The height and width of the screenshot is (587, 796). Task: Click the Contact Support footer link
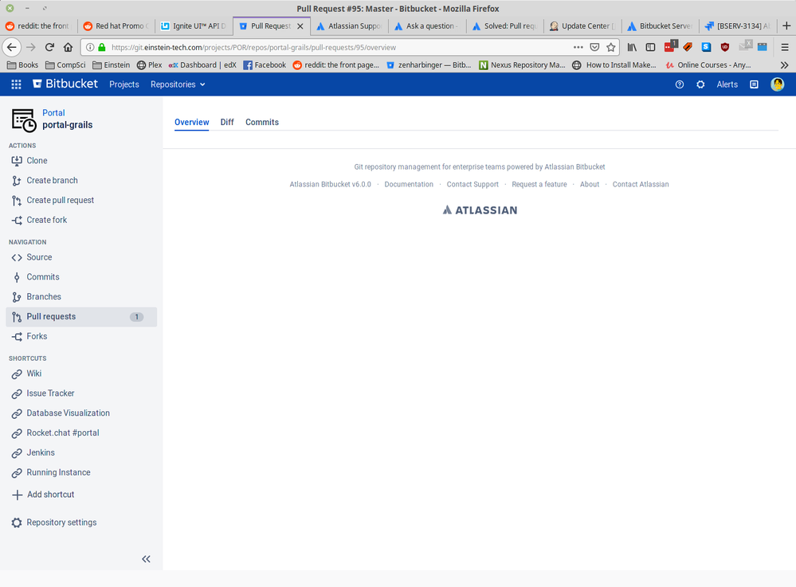coord(473,184)
